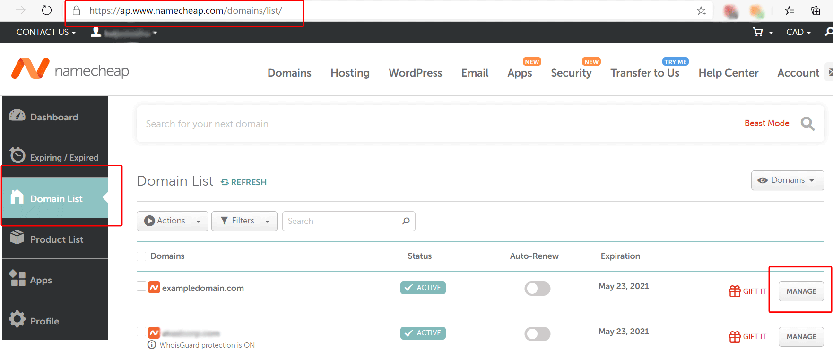Open browser favorites list icon
833x358 pixels.
click(789, 10)
